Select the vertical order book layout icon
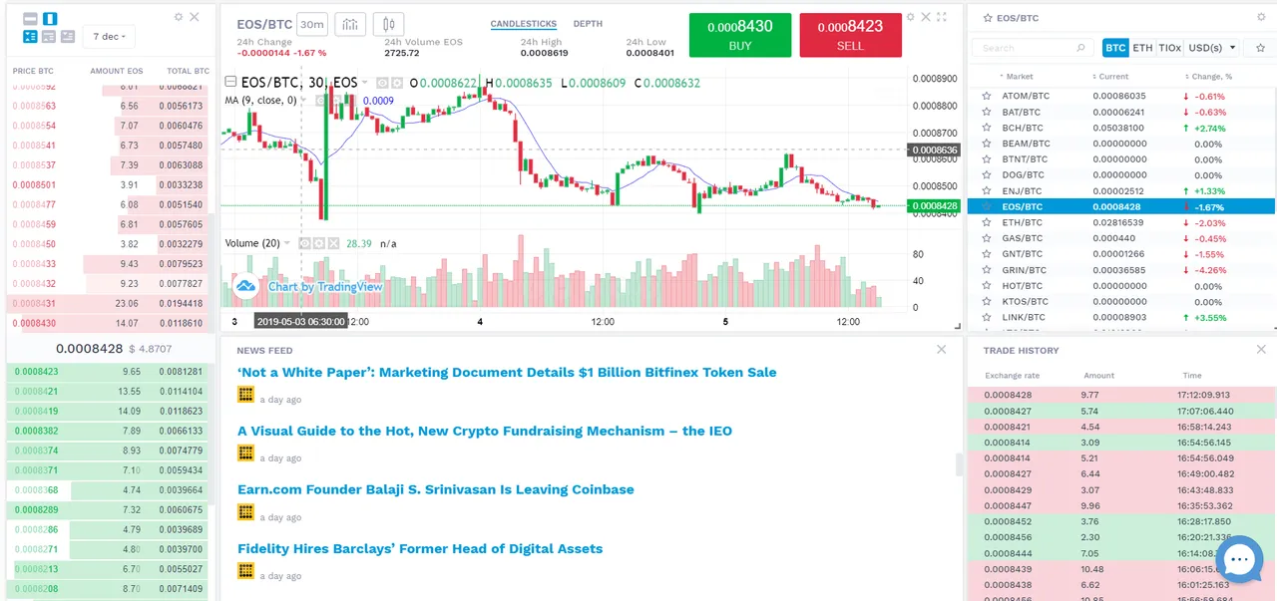Image resolution: width=1277 pixels, height=601 pixels. [50, 18]
